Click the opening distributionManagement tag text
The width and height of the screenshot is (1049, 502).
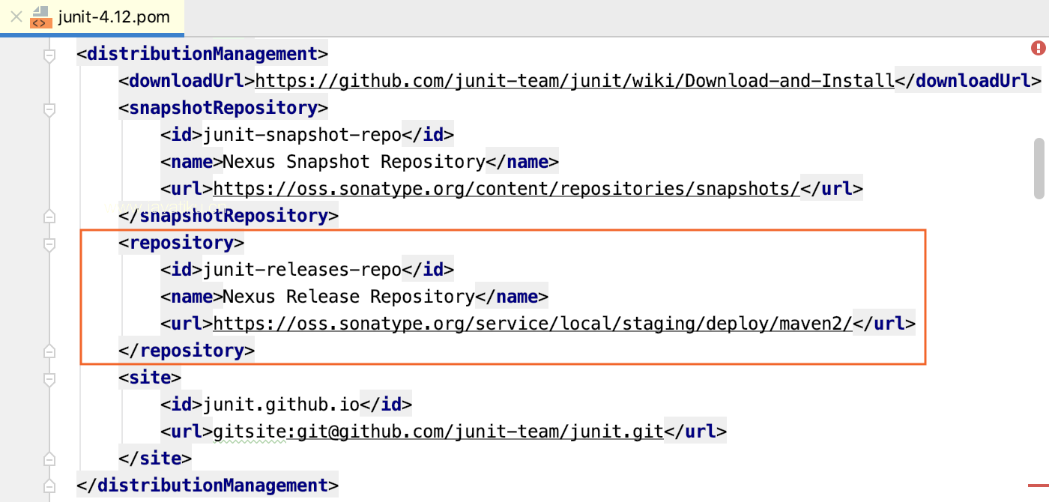[x=202, y=54]
